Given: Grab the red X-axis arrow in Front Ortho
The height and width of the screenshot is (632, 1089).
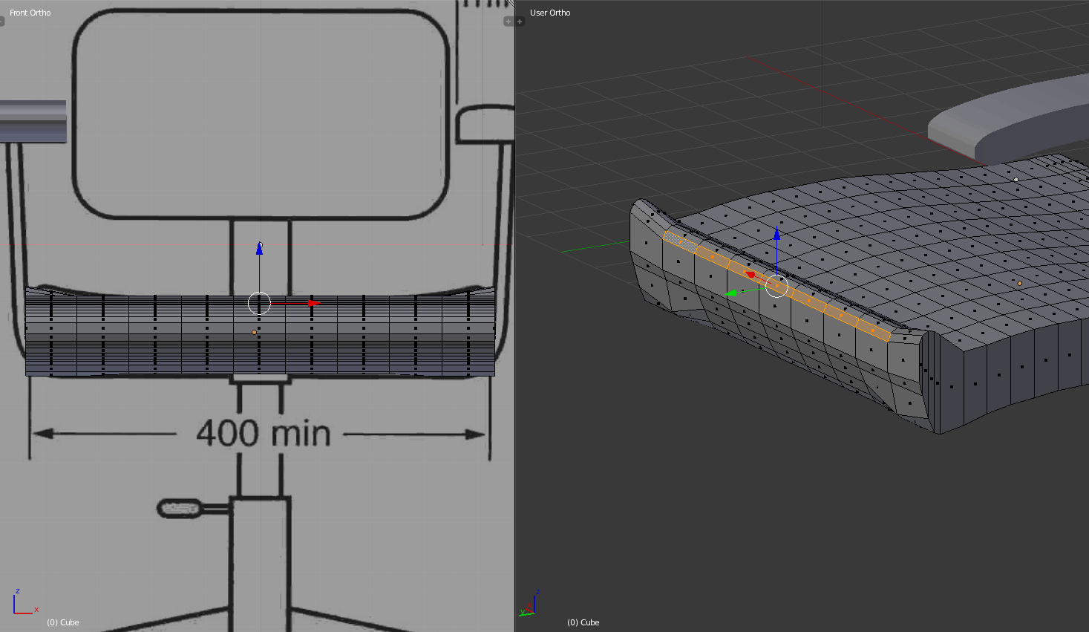Looking at the screenshot, I should (x=313, y=303).
